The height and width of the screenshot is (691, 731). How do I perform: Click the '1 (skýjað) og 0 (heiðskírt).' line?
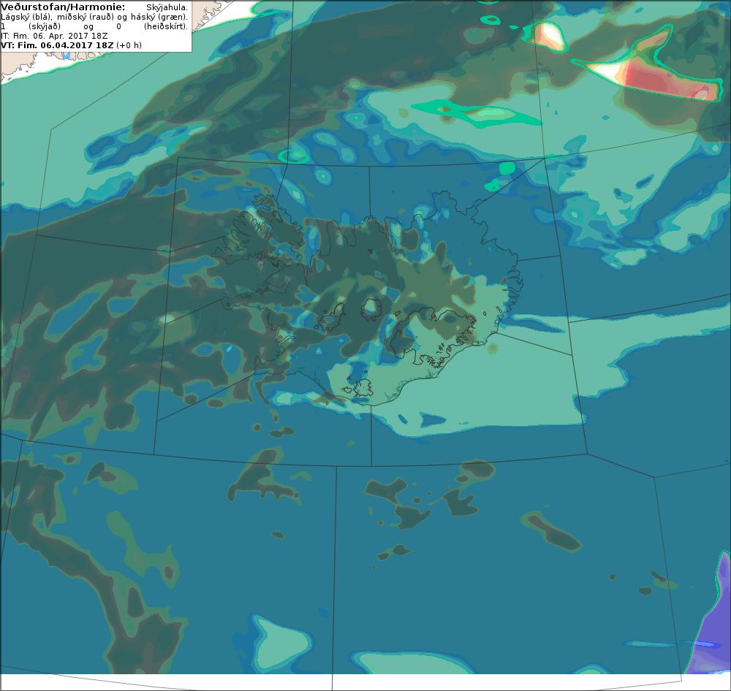[94, 26]
